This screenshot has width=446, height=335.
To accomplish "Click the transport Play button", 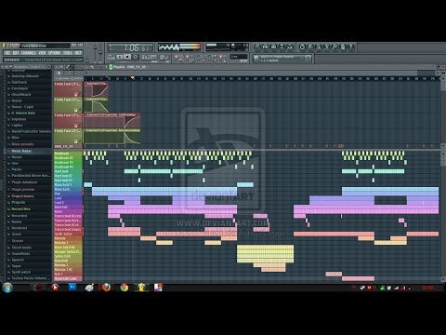I will click(x=120, y=57).
